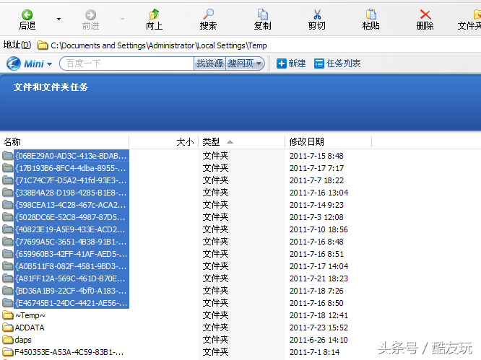
Task: Select folder {598CEA13-4C28-467c-ACA2...
Action: point(71,205)
